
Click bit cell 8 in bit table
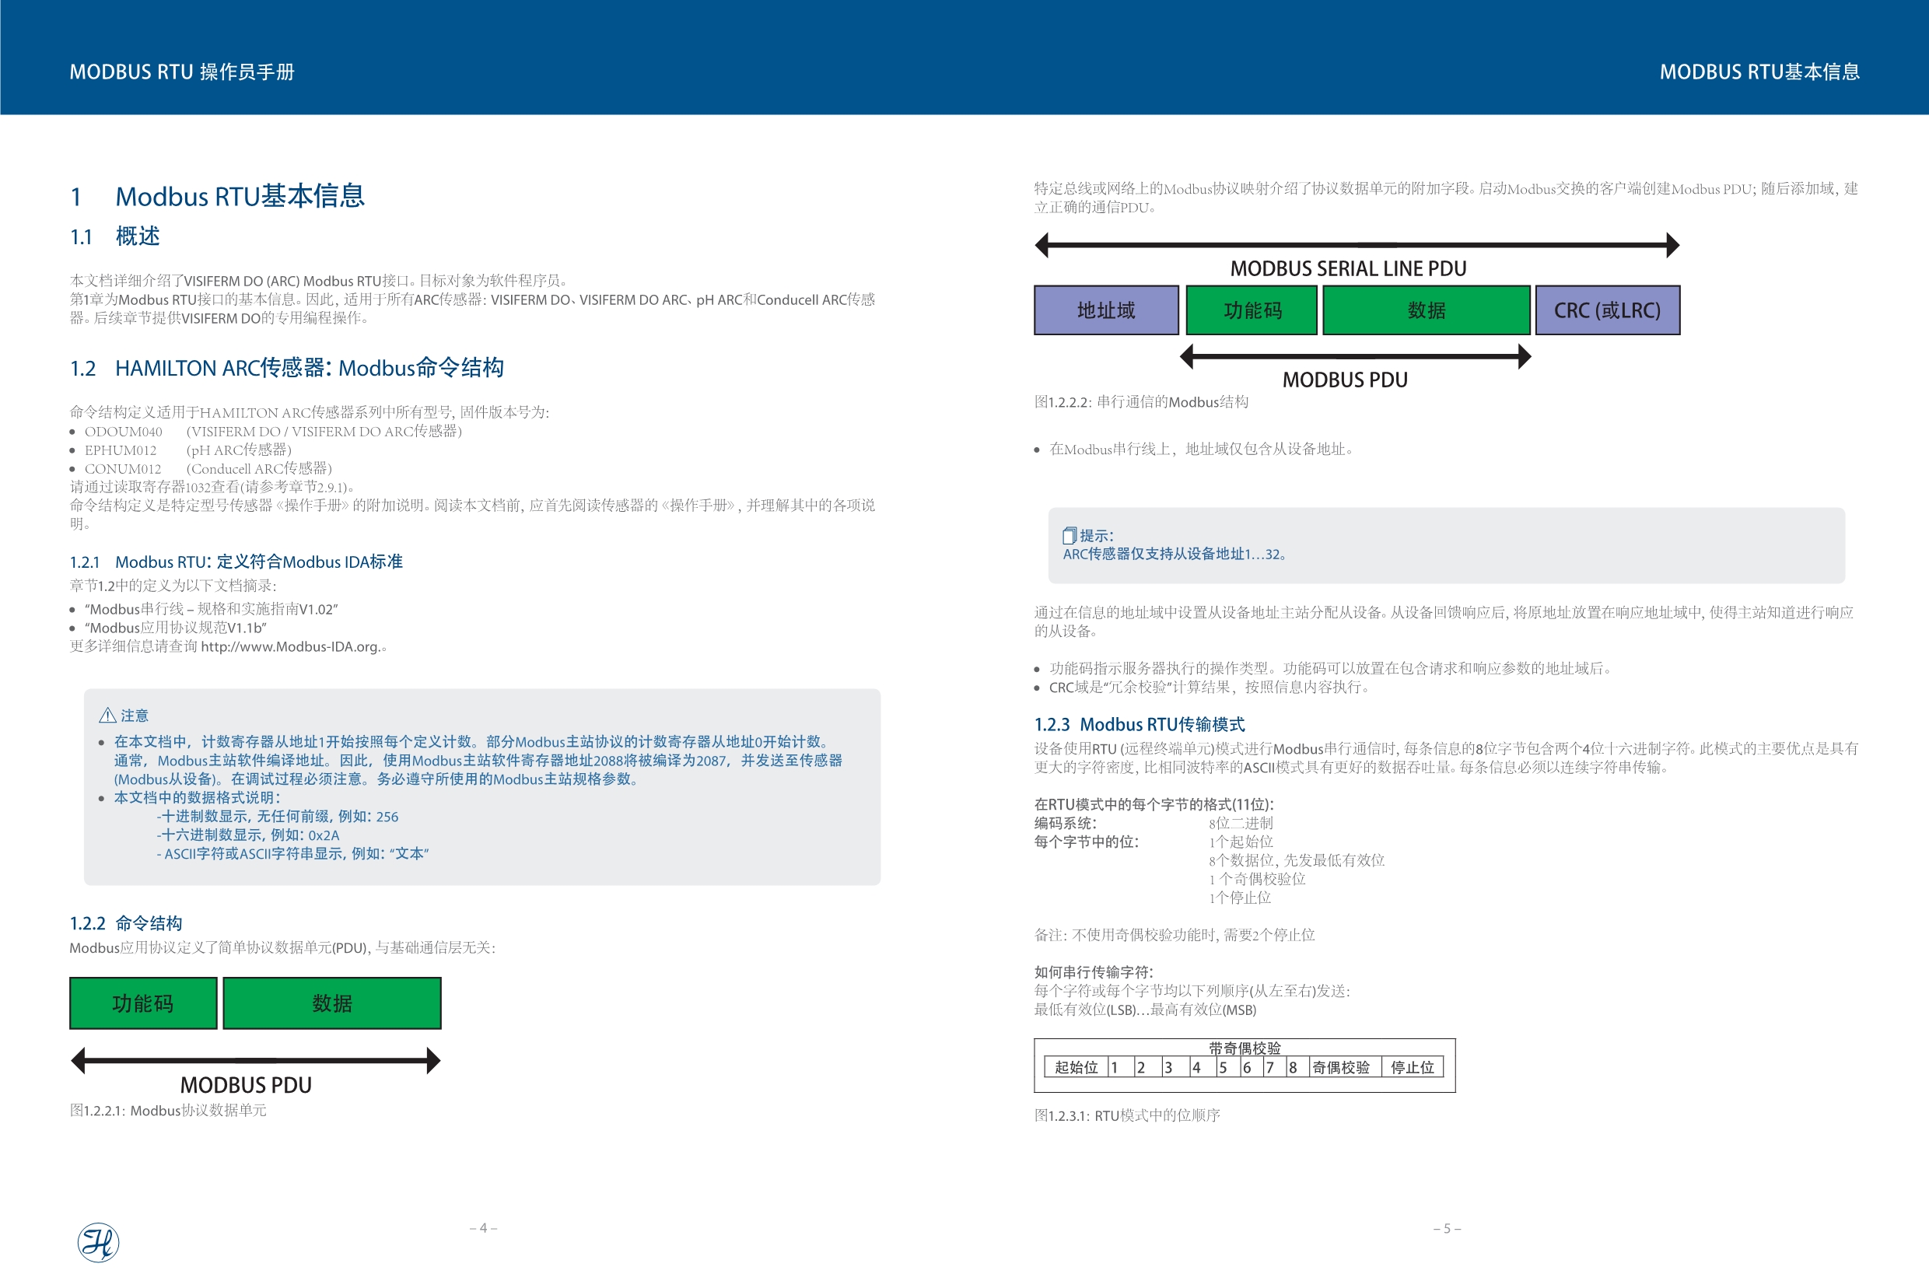[1297, 1068]
